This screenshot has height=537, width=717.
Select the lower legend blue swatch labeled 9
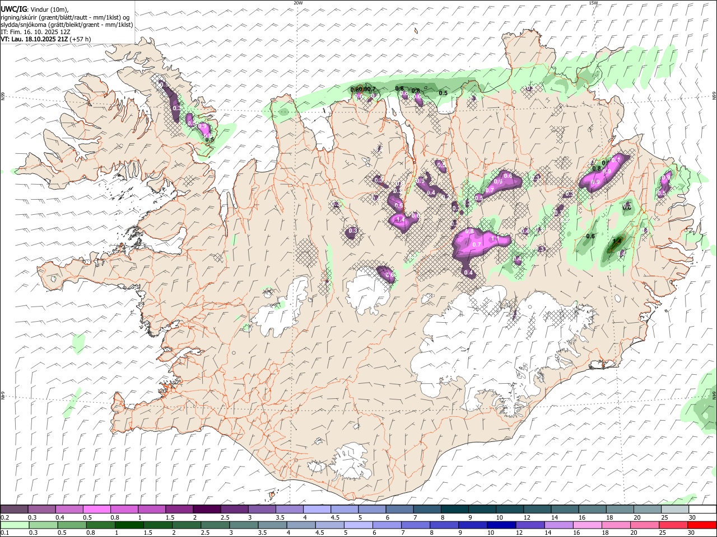coord(473,525)
